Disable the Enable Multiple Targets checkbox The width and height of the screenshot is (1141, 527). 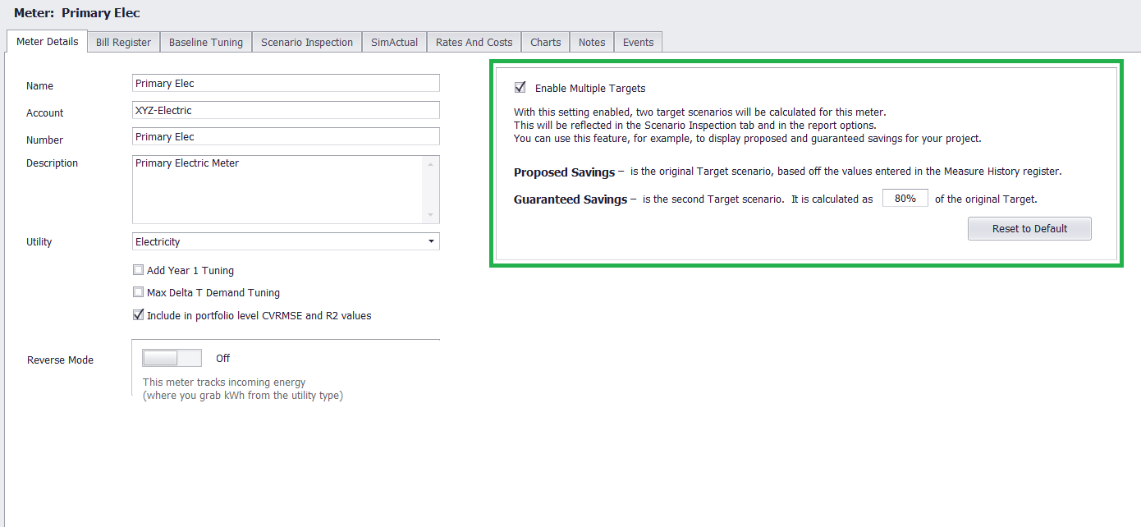point(520,88)
